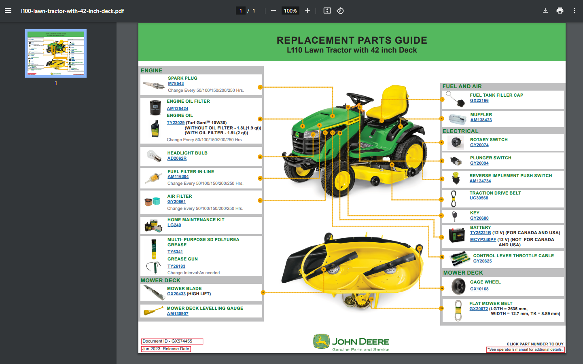The height and width of the screenshot is (364, 583).
Task: Open reverse implement switch AM124734 link
Action: (480, 181)
